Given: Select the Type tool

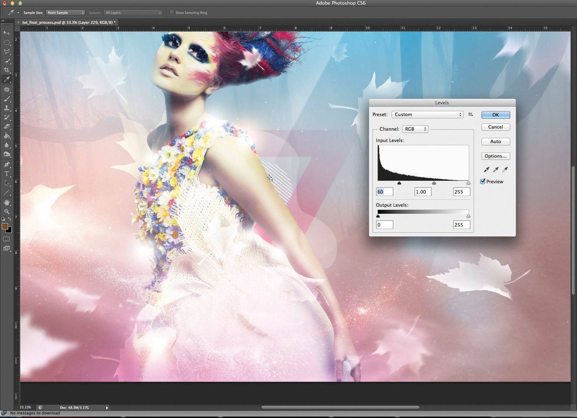Looking at the screenshot, I should tap(7, 174).
